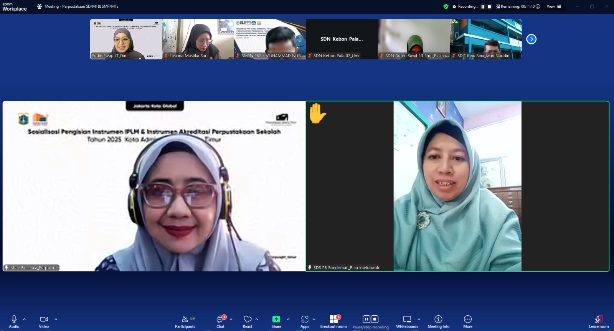Select SDN Duren Sawit 13 Pagi thumbnail

click(414, 39)
